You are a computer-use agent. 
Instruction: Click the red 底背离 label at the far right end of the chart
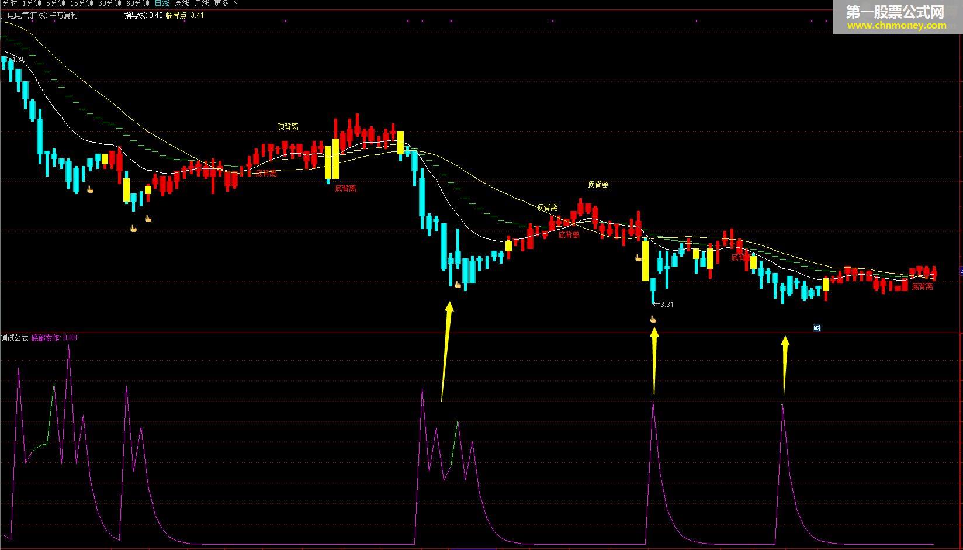[923, 287]
